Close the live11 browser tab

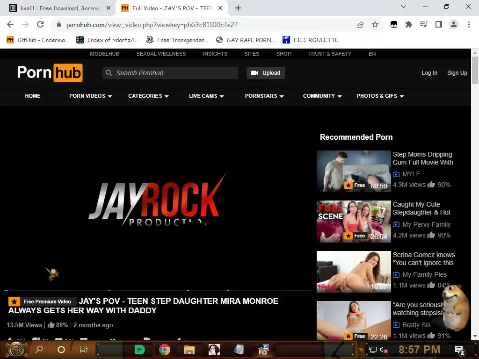(x=109, y=8)
